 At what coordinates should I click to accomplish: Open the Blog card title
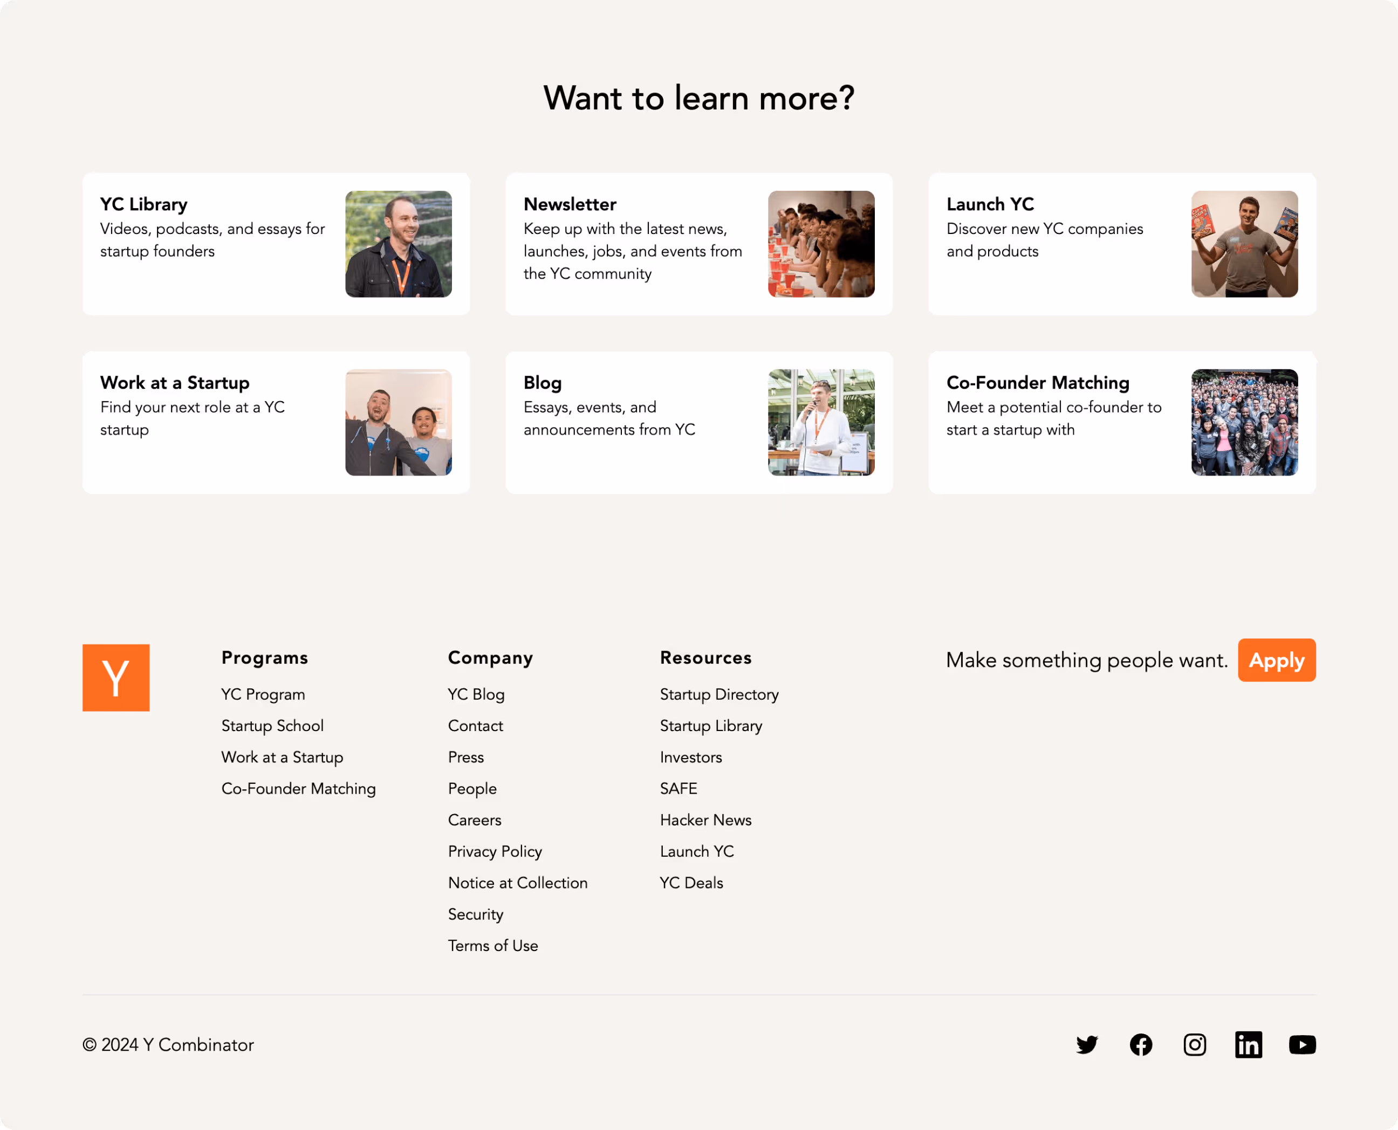[x=543, y=383]
